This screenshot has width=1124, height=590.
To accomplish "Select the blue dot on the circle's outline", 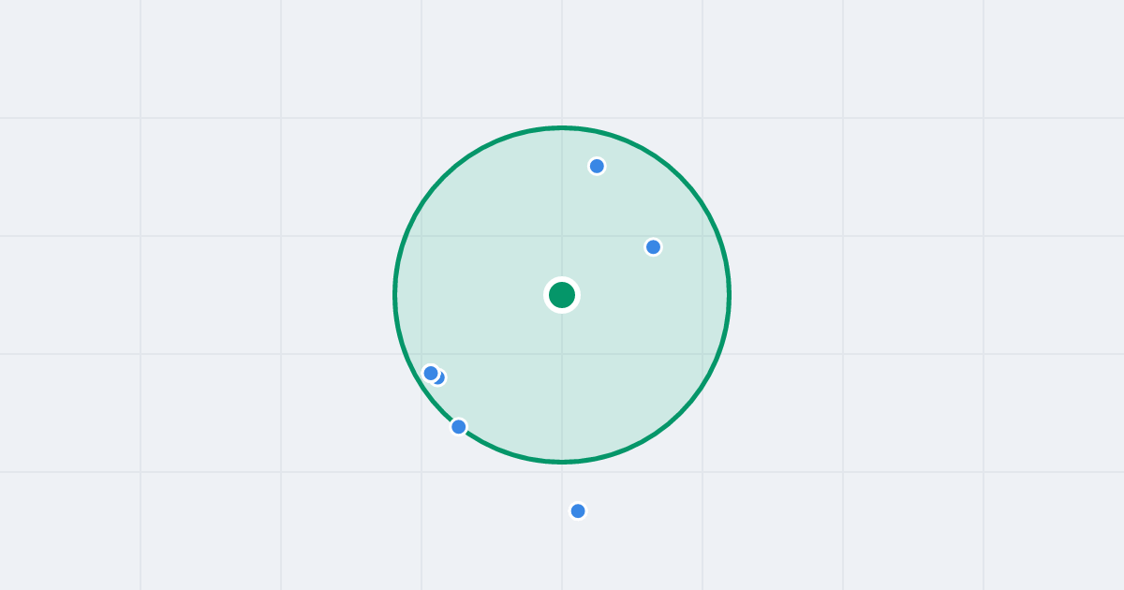I will 459,427.
